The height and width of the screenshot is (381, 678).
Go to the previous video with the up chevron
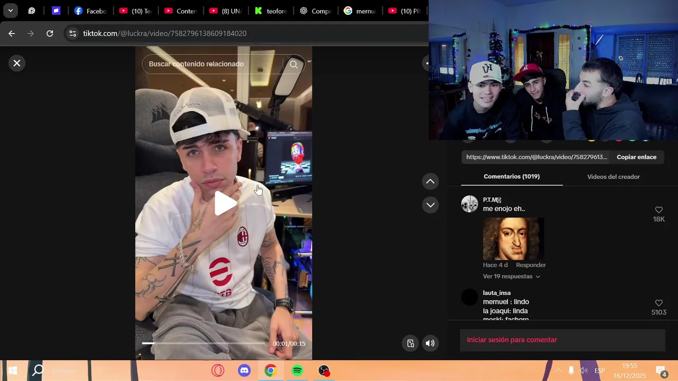tap(430, 182)
